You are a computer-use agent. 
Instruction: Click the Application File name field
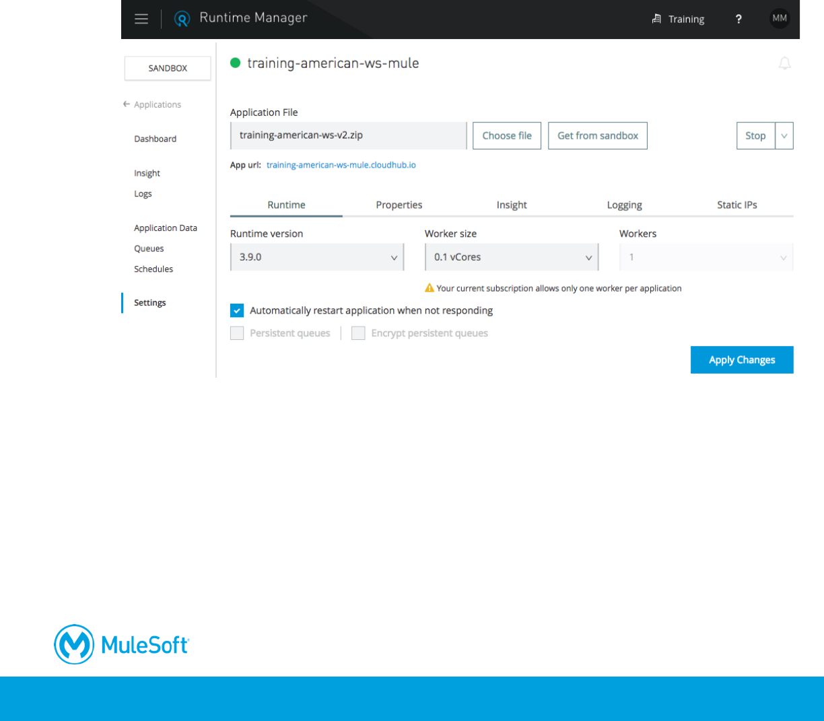[348, 135]
